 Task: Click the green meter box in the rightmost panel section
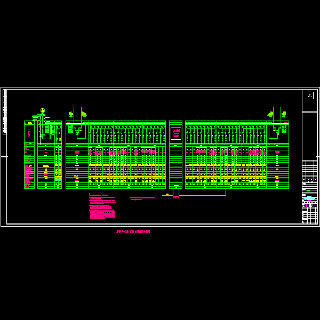tap(284, 129)
